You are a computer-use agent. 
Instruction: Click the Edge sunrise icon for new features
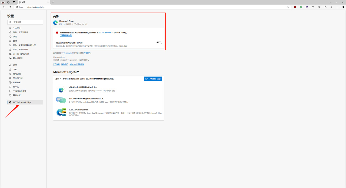coord(61,89)
